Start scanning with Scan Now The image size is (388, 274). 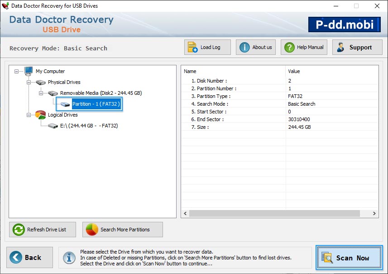349,258
